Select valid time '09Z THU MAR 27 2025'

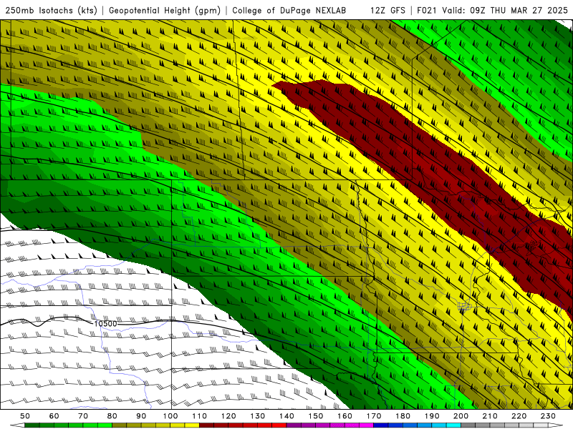519,11
